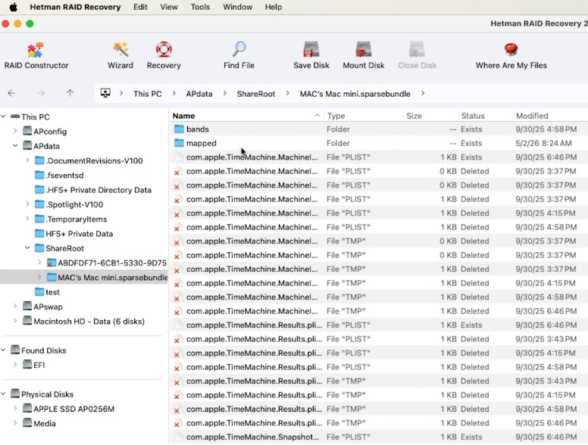The height and width of the screenshot is (445, 588).
Task: Select MachineI PLIST file modified 4:15 PM
Action: [x=379, y=213]
